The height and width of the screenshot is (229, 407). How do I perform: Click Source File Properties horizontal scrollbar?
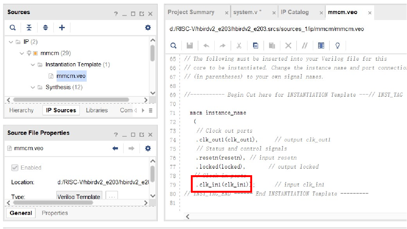[x=53, y=203]
